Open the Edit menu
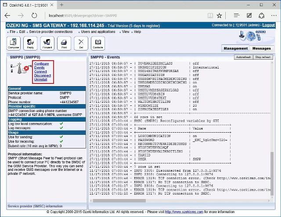This screenshot has width=281, height=217. pos(22,32)
